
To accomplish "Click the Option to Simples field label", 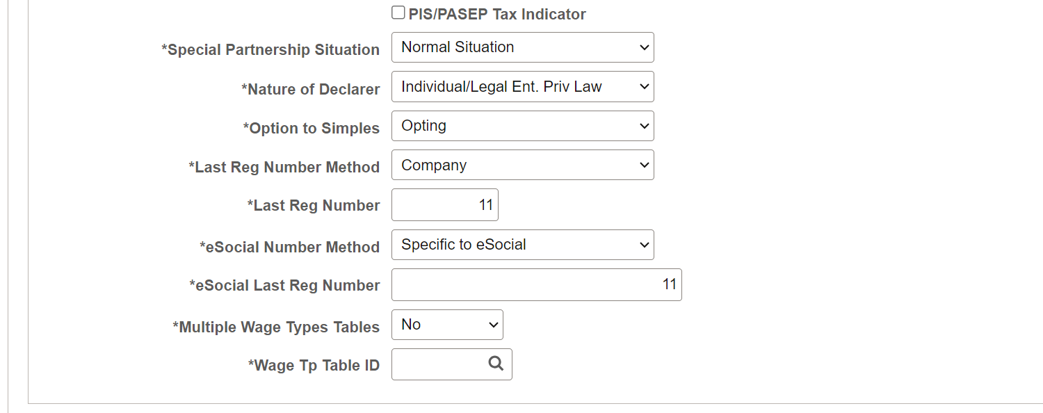I will coord(311,128).
